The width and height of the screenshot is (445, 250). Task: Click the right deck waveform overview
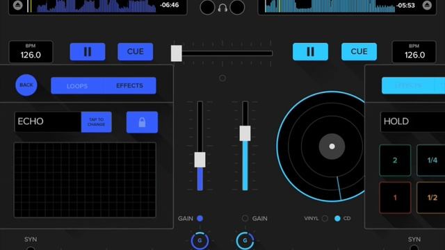(x=330, y=6)
